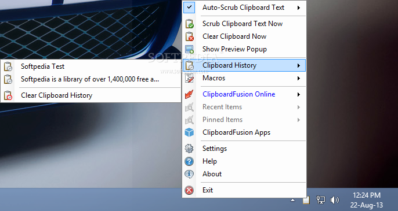398x211 pixels.
Task: Select Scrub Clipboard Text Now
Action: tap(243, 24)
